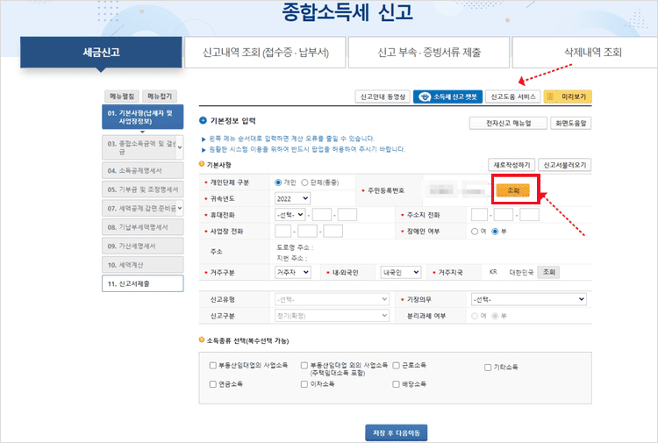Image resolution: width=658 pixels, height=443 pixels.
Task: Click 화면도움말 button
Action: pos(571,123)
